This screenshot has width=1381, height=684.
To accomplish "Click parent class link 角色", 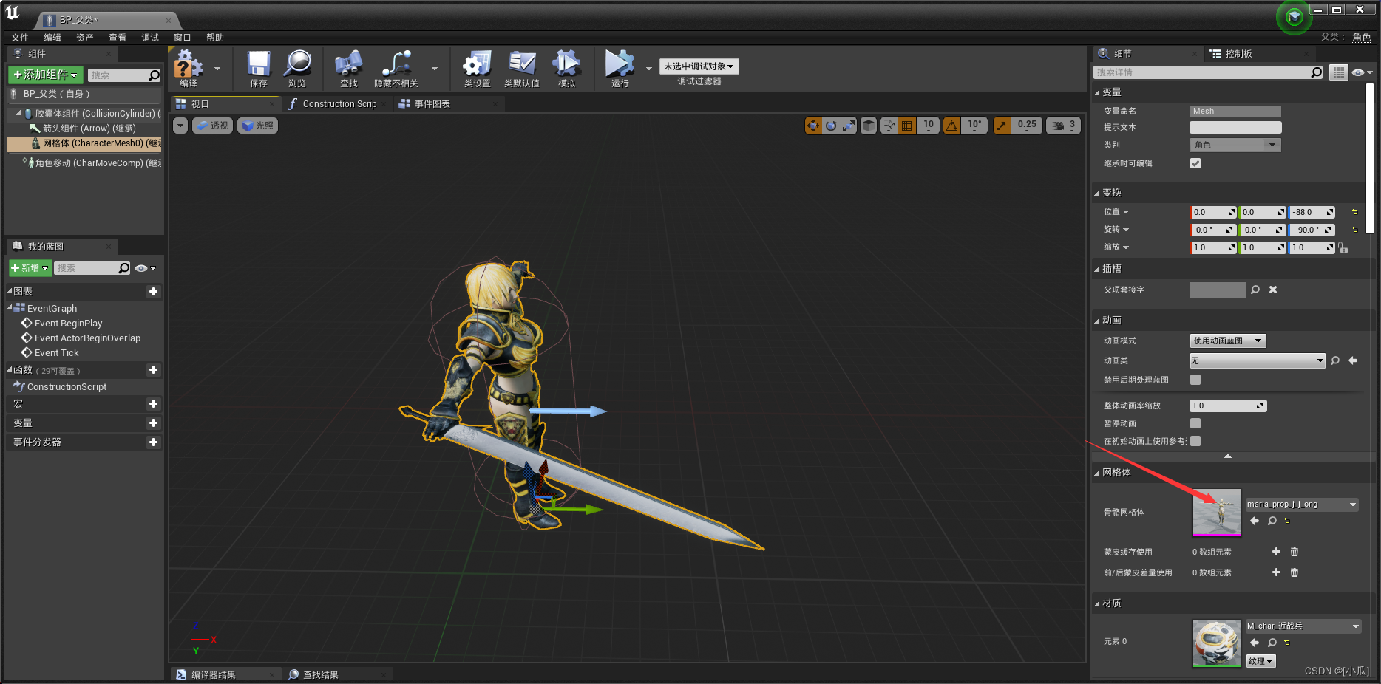I will (1361, 37).
